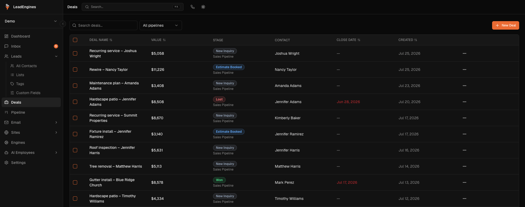Open row actions for Joshua Wright deal
Image resolution: width=525 pixels, height=207 pixels.
tap(465, 53)
